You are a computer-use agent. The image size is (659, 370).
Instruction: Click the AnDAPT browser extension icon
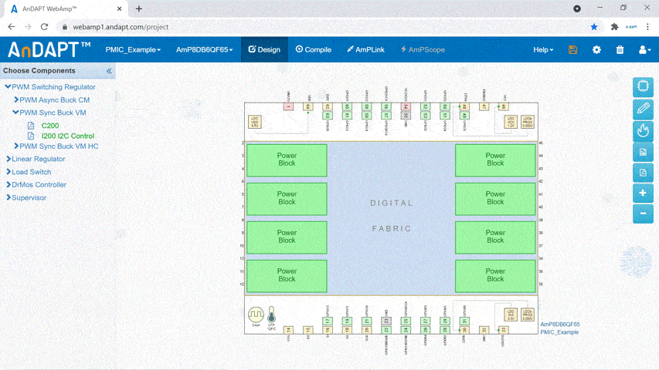[x=631, y=27]
